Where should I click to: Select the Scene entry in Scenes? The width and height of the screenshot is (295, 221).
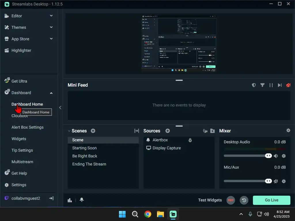point(103,140)
